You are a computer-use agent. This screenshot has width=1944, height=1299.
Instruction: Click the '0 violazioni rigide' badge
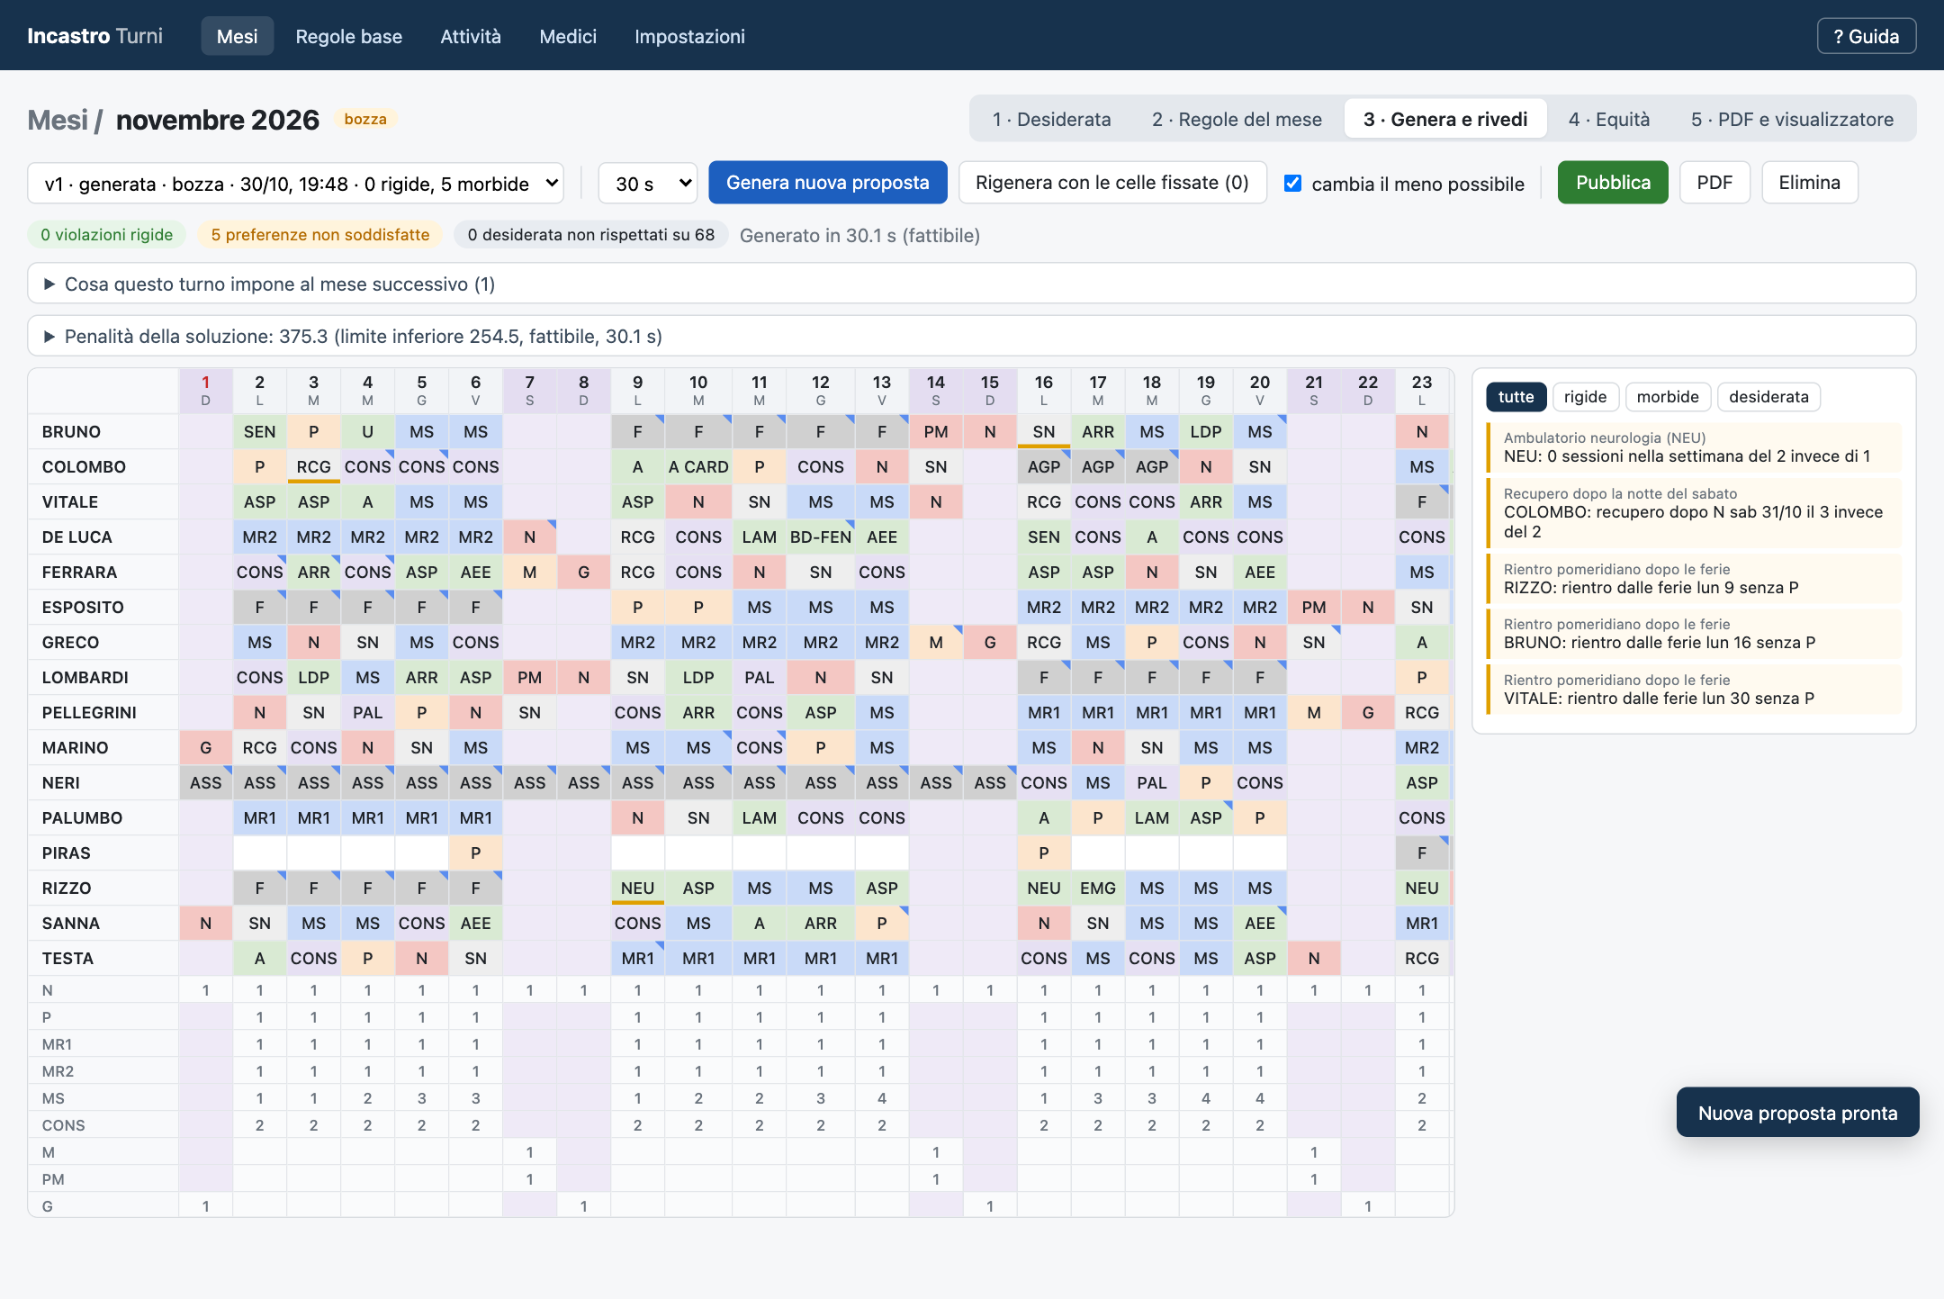(107, 235)
